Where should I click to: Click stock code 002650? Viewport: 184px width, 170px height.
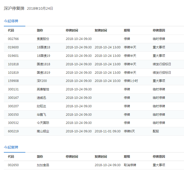coord(13,165)
